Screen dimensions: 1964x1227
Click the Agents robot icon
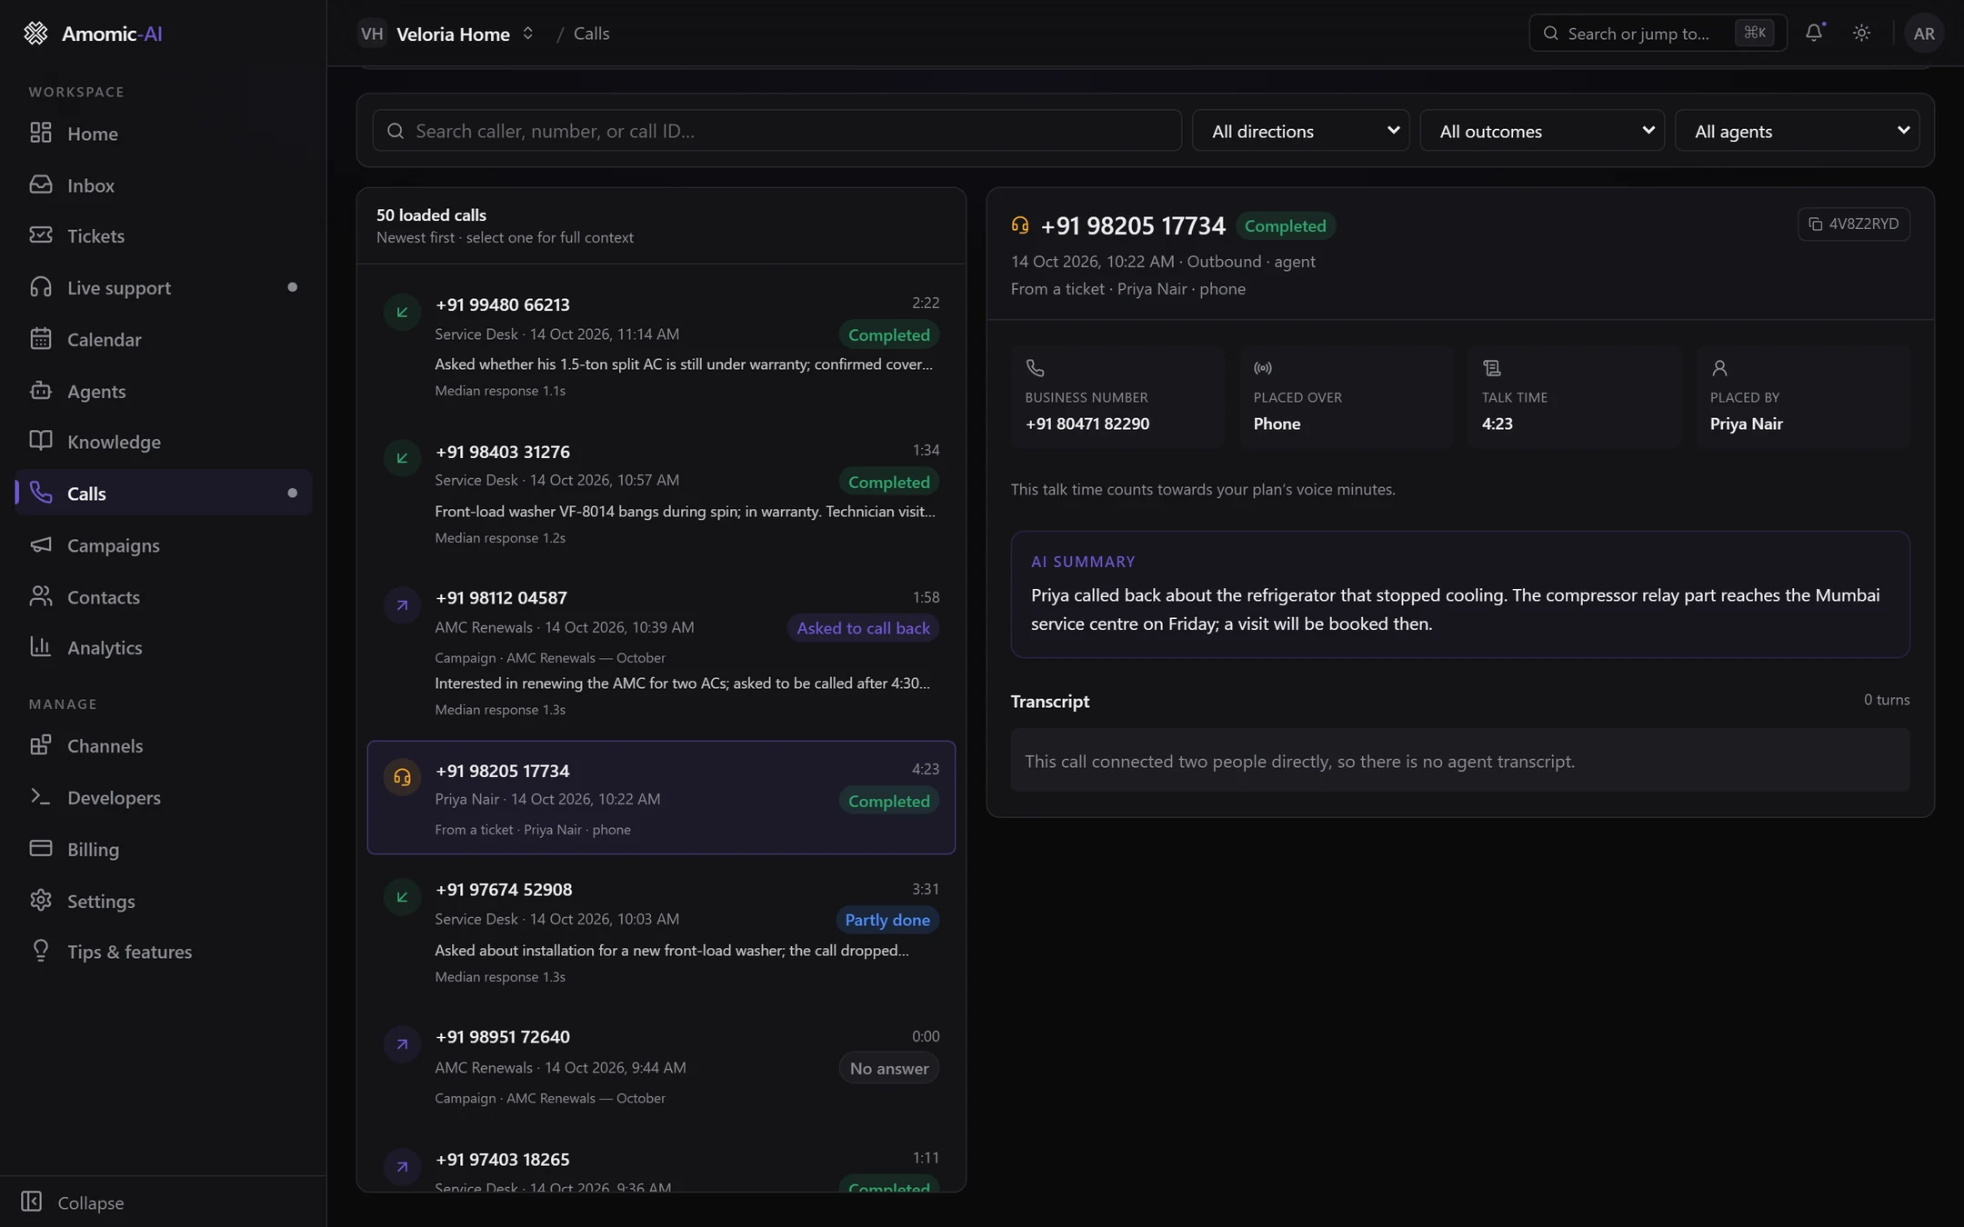pyautogui.click(x=40, y=391)
